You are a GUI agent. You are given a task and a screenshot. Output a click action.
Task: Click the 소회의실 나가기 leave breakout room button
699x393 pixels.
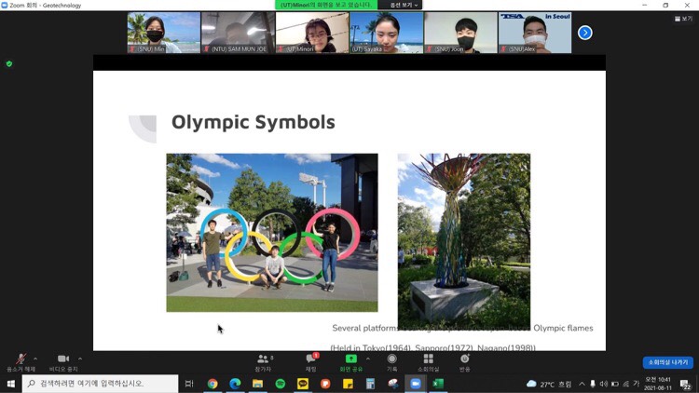pos(668,362)
